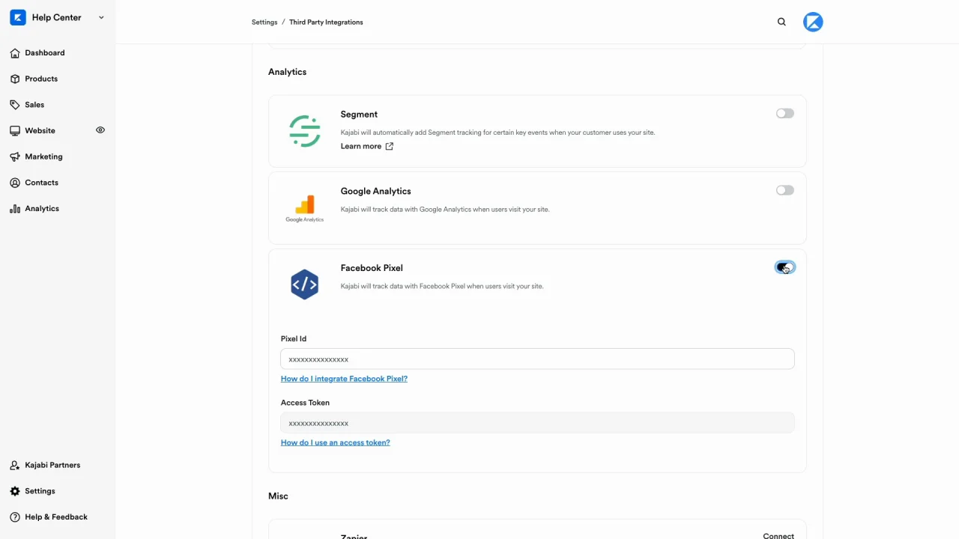Open the Kajabi Partners link
This screenshot has height=539, width=959.
[52, 465]
